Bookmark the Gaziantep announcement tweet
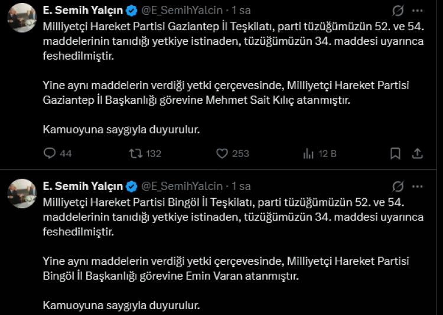 click(x=396, y=153)
